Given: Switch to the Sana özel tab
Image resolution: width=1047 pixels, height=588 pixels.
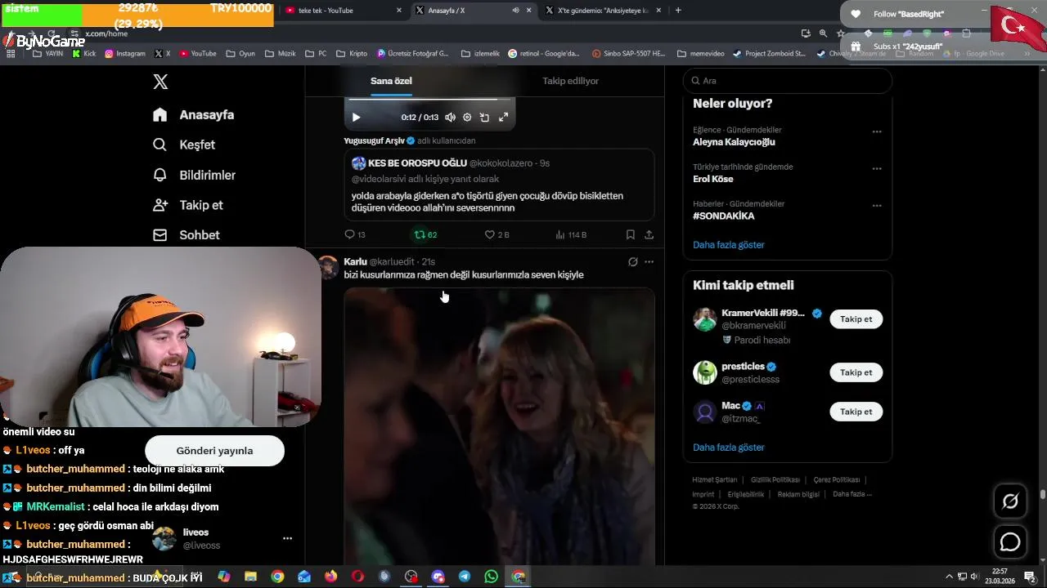Looking at the screenshot, I should click(x=391, y=81).
